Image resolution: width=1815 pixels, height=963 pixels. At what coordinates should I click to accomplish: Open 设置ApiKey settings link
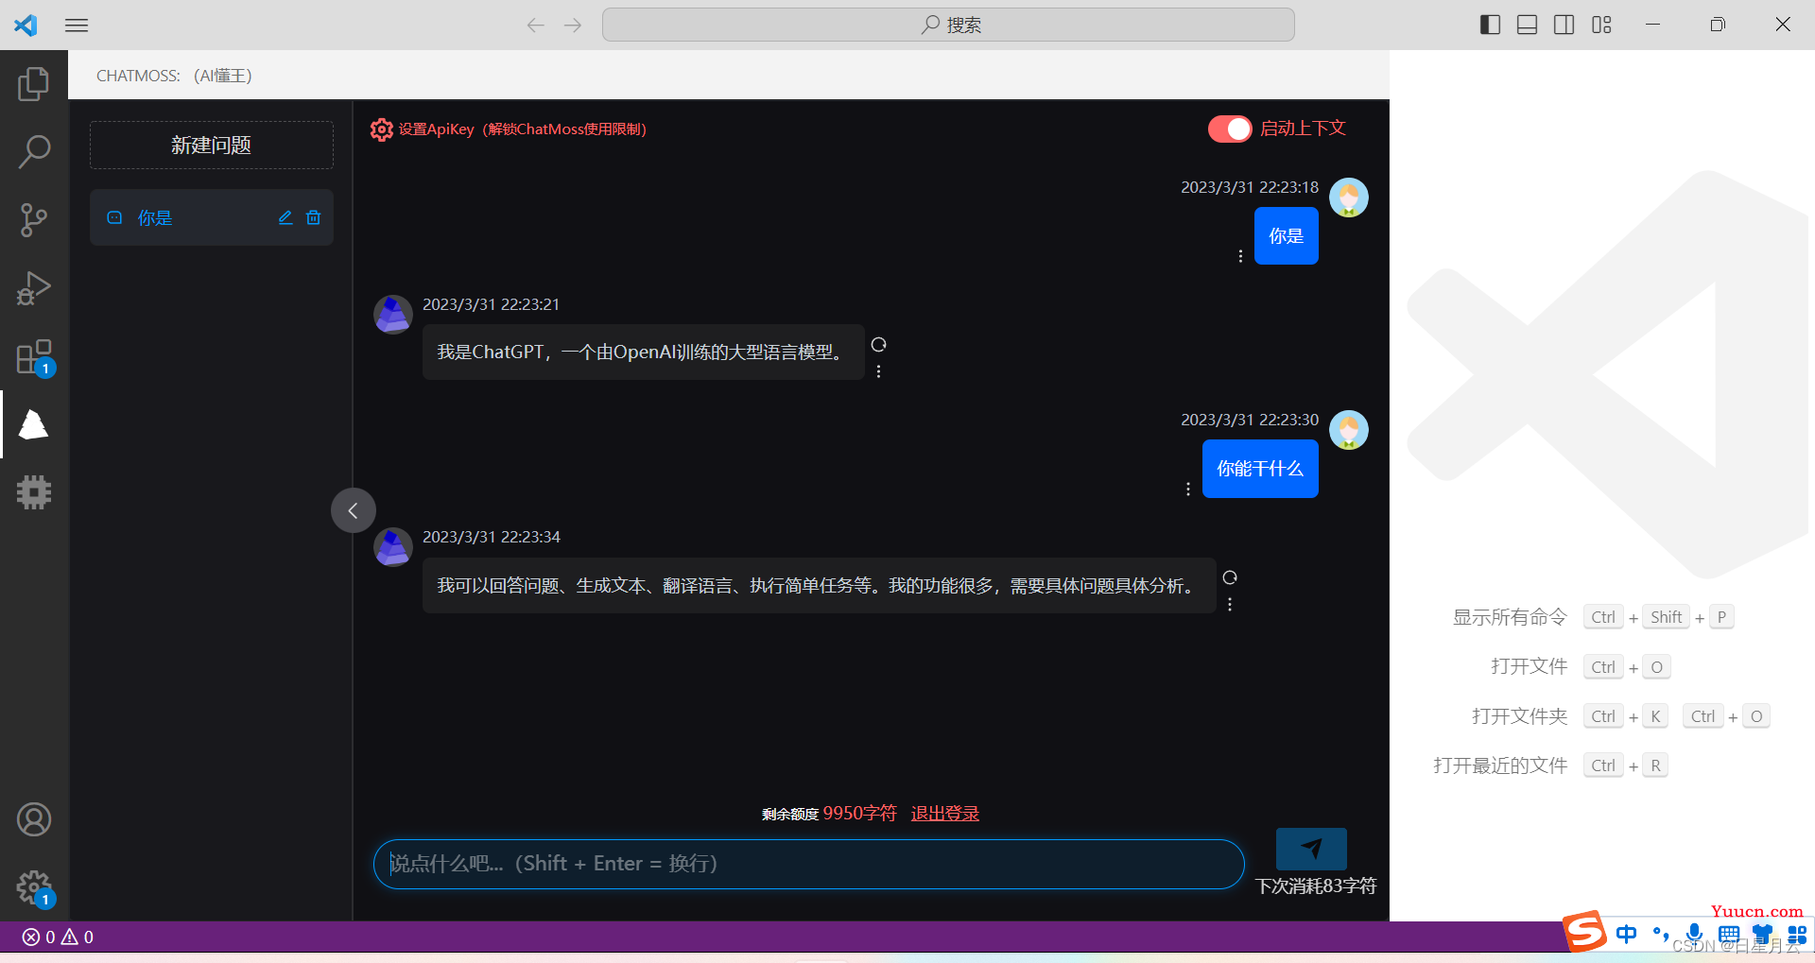[x=523, y=129]
